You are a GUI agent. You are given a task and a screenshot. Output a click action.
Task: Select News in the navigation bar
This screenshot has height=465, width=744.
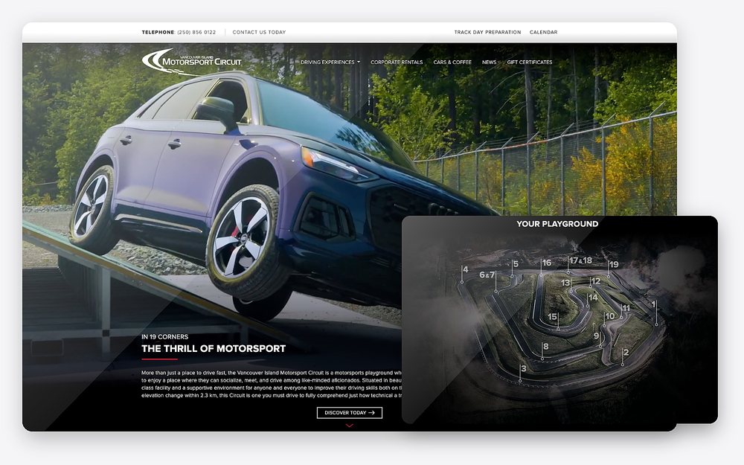[490, 62]
